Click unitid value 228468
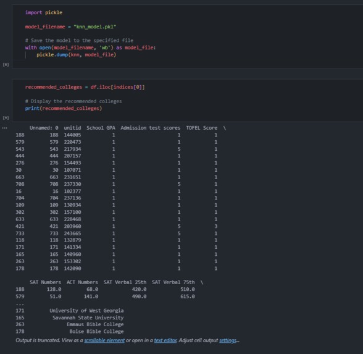363x354 pixels. click(72, 219)
